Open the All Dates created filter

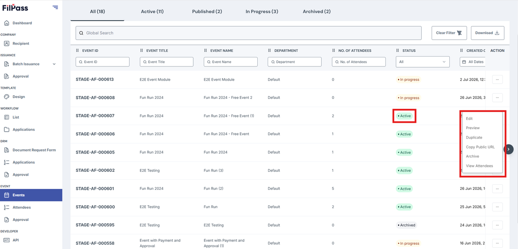473,62
